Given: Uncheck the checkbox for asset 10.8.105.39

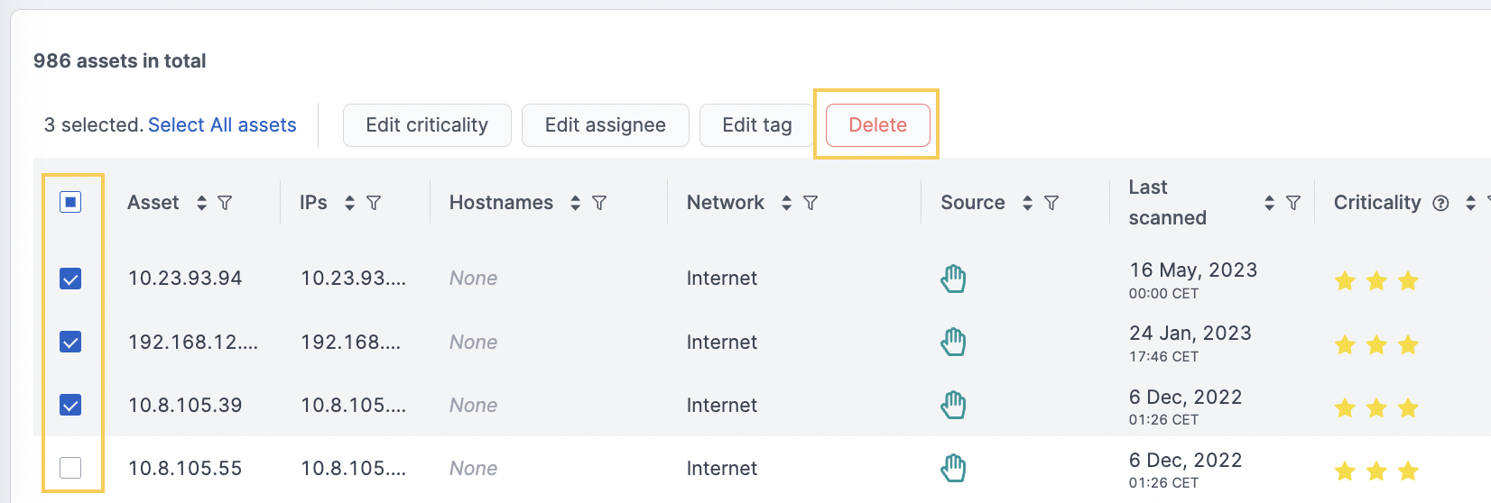Looking at the screenshot, I should [70, 405].
